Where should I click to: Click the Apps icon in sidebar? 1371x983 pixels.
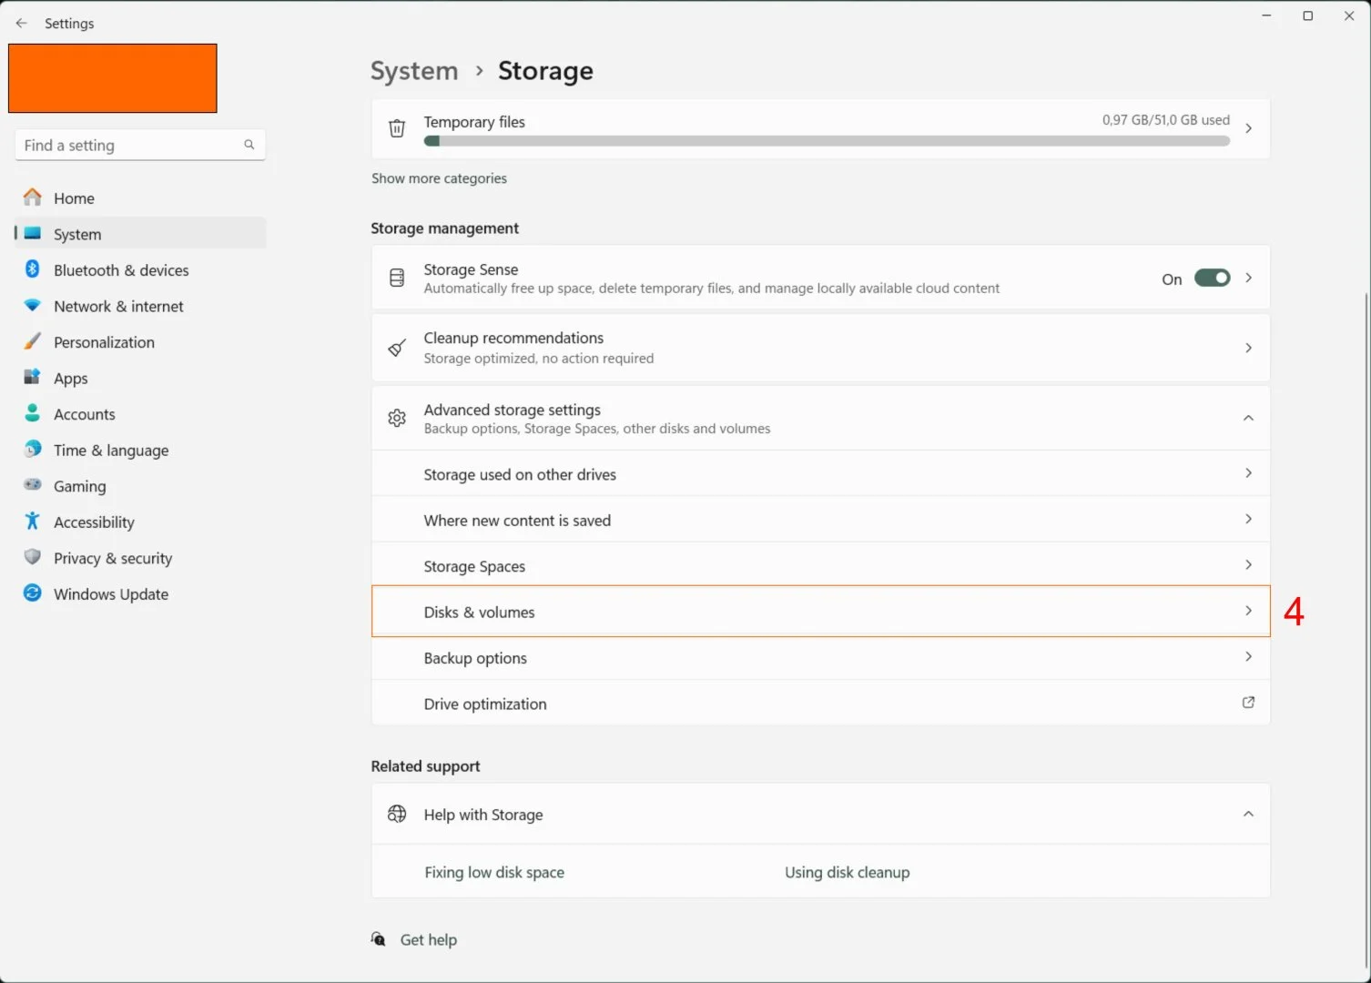[x=33, y=377]
